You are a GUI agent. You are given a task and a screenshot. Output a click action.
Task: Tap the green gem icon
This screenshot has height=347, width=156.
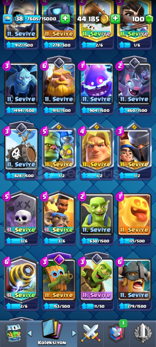point(149,19)
